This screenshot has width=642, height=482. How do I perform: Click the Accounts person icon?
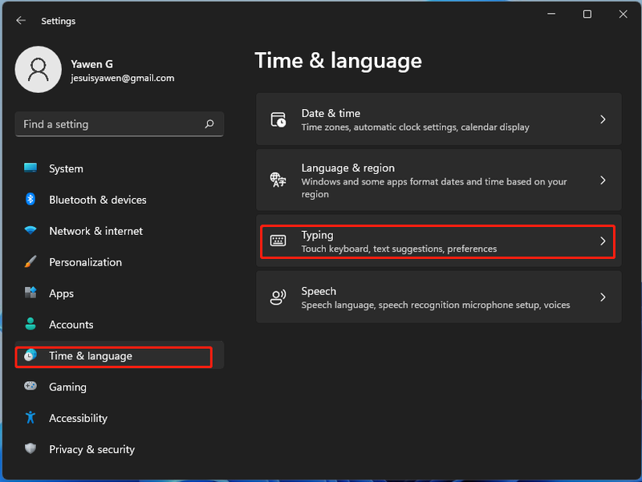coord(30,324)
